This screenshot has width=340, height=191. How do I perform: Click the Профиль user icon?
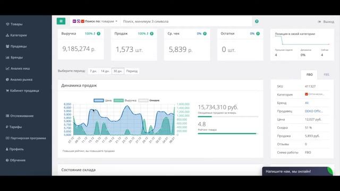coord(7,149)
